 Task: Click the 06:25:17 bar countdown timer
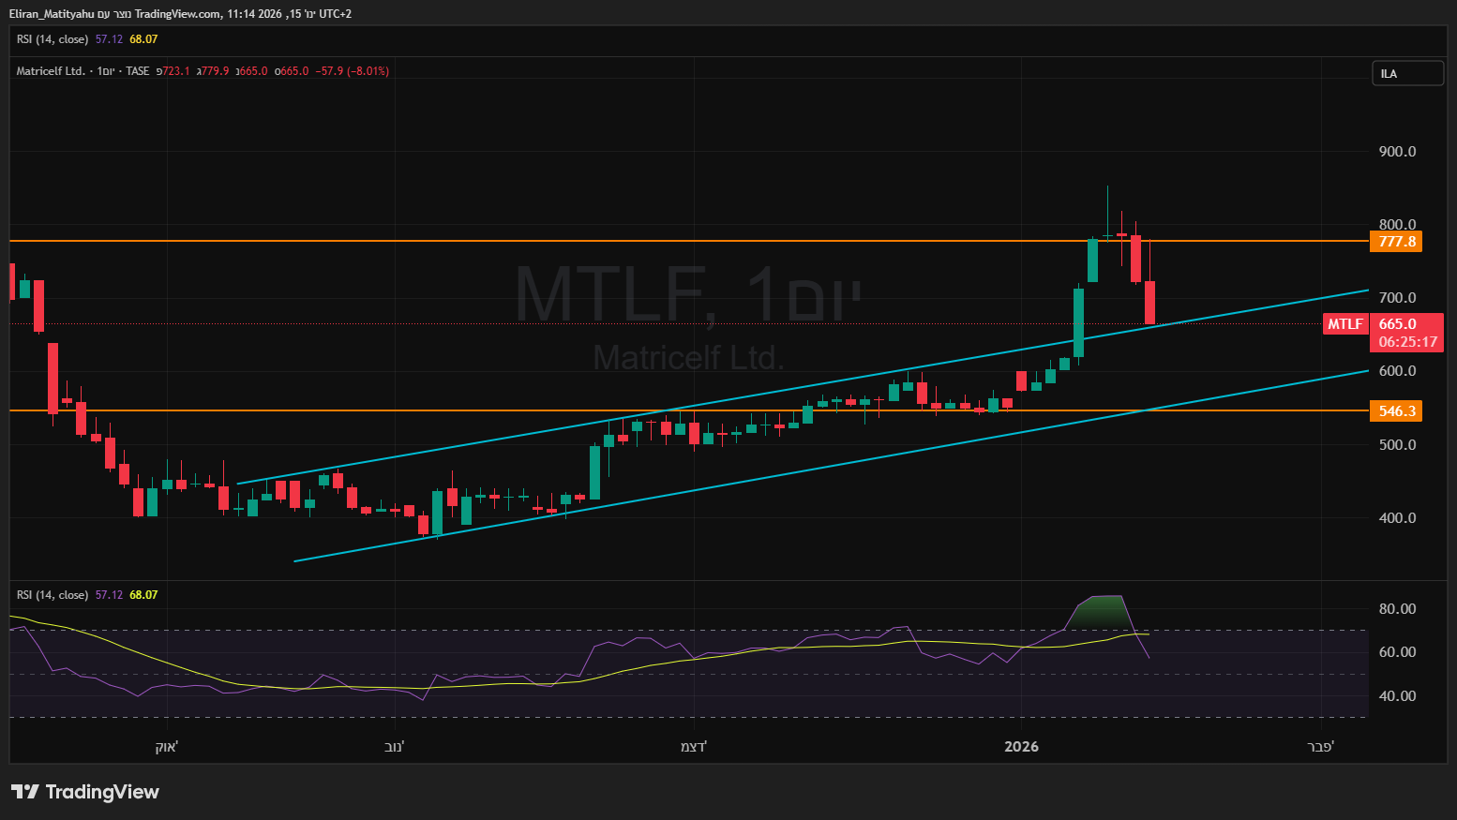[x=1407, y=342]
